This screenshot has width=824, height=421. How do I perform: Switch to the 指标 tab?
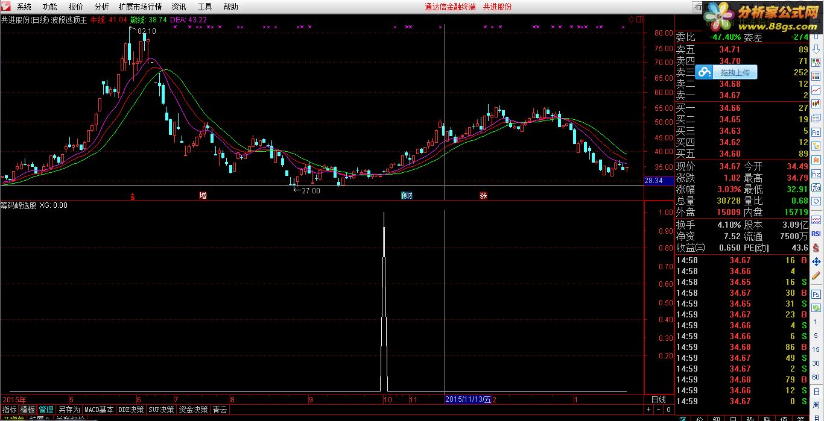pos(9,410)
